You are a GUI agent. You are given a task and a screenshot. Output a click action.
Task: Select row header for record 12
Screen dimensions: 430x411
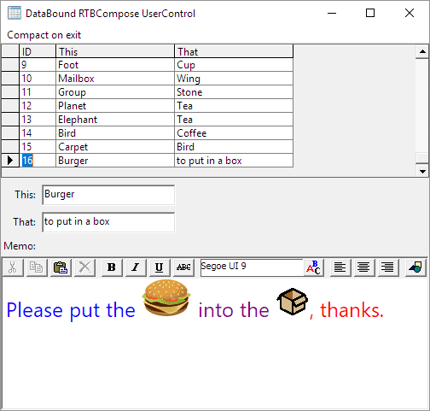[x=10, y=106]
